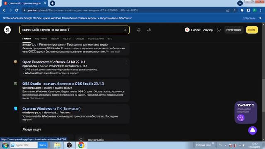Click the Рабочий стол toolbar in taskbar

203,145
